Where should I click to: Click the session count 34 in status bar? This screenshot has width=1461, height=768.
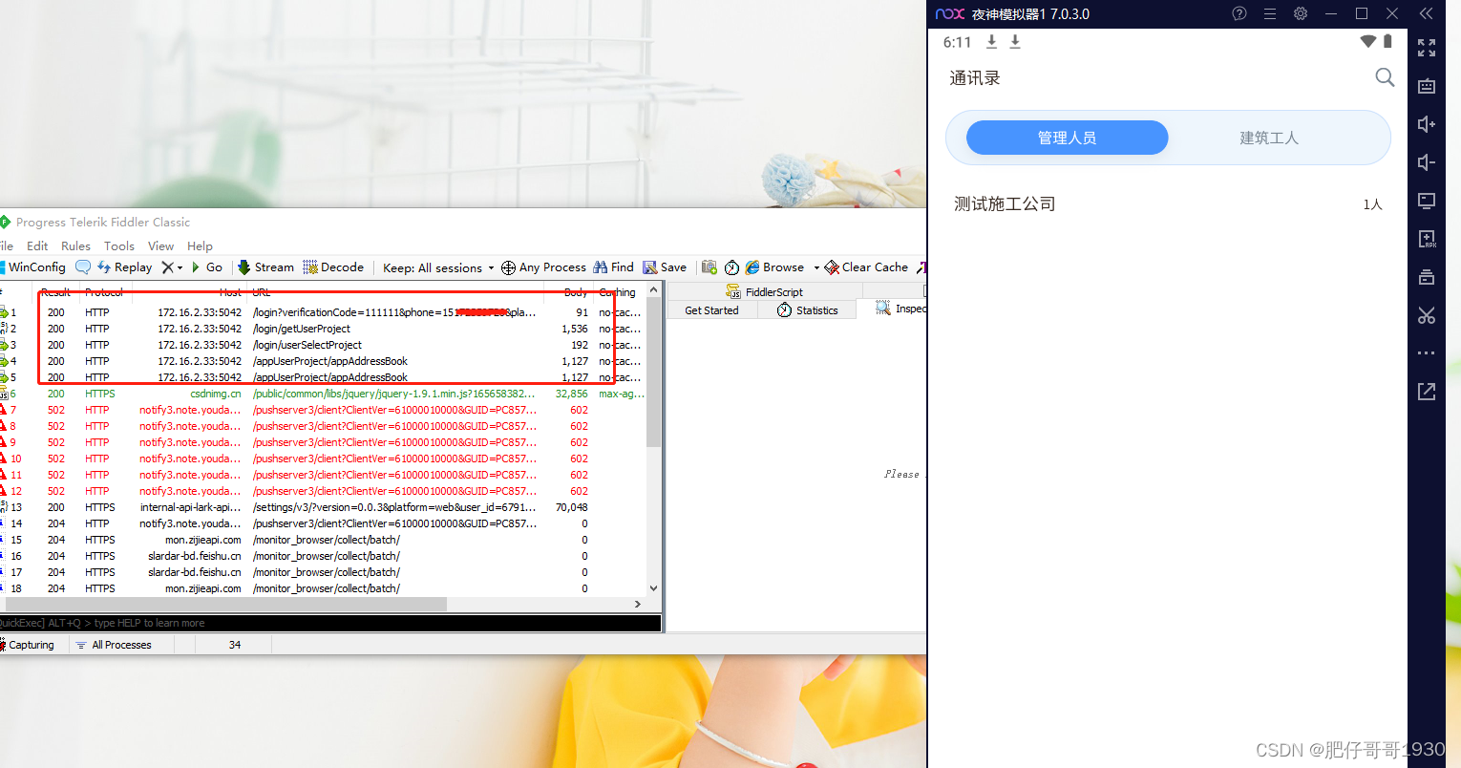tap(235, 645)
